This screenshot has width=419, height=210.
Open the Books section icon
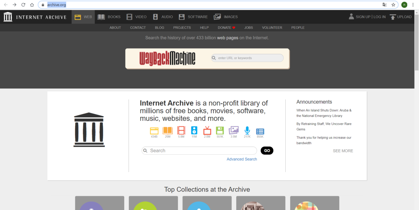pyautogui.click(x=101, y=17)
